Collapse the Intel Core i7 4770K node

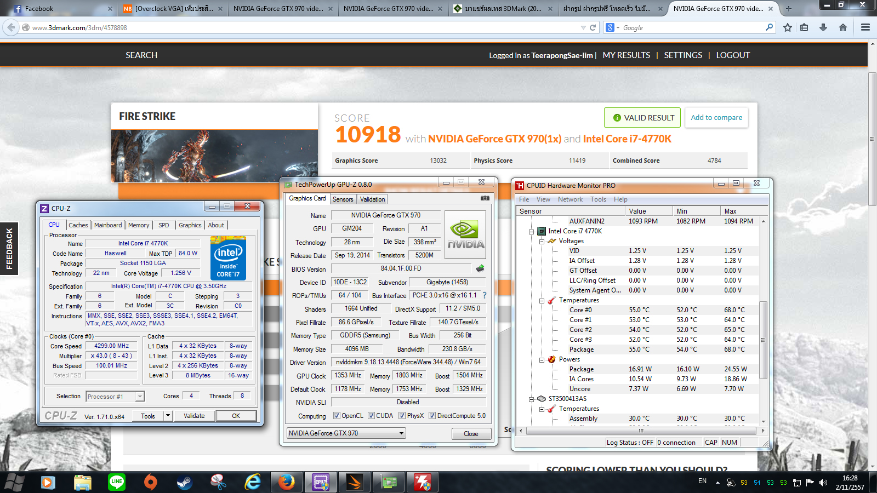531,231
